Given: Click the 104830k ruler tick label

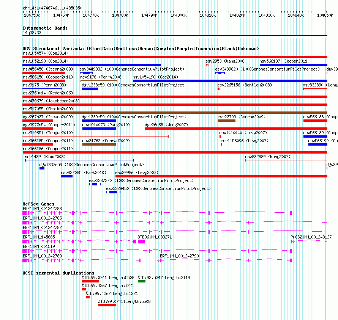Looking at the screenshot, I should (x=267, y=15).
